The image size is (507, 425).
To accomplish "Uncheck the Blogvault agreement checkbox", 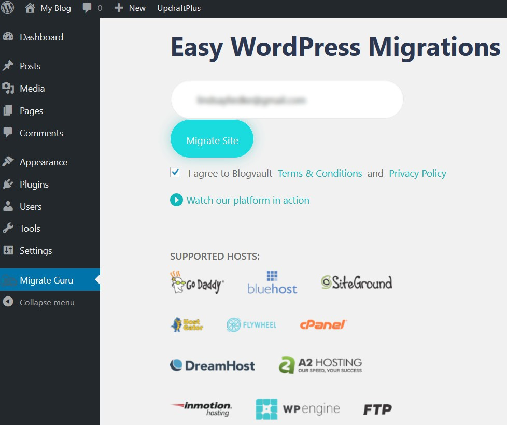I will 175,172.
